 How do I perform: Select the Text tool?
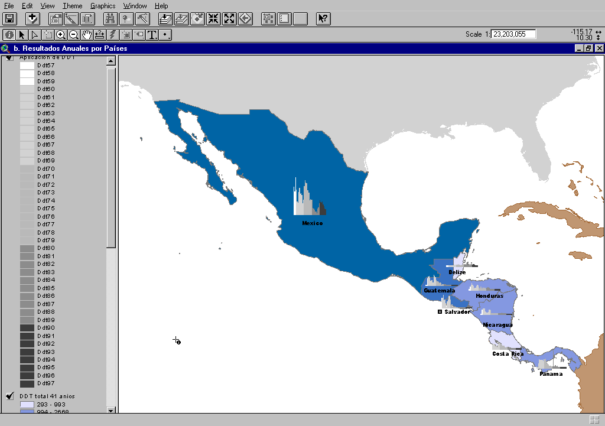point(152,35)
